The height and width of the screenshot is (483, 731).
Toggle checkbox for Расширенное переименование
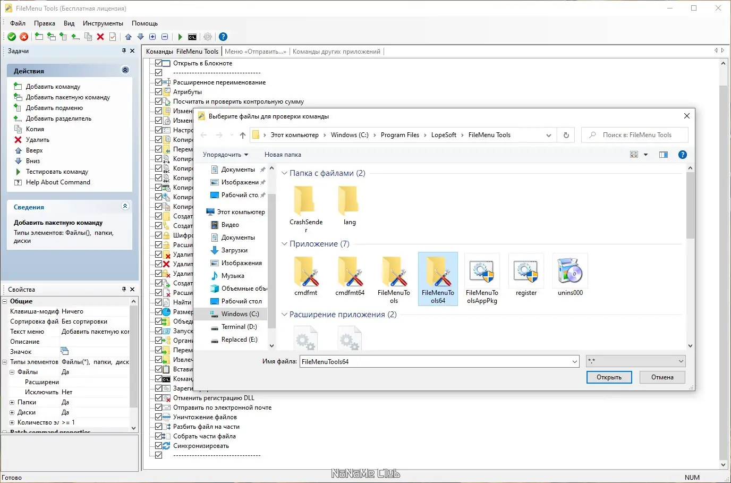[x=158, y=82]
